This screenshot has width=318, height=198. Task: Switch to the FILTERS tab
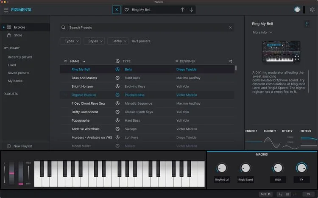pyautogui.click(x=306, y=131)
